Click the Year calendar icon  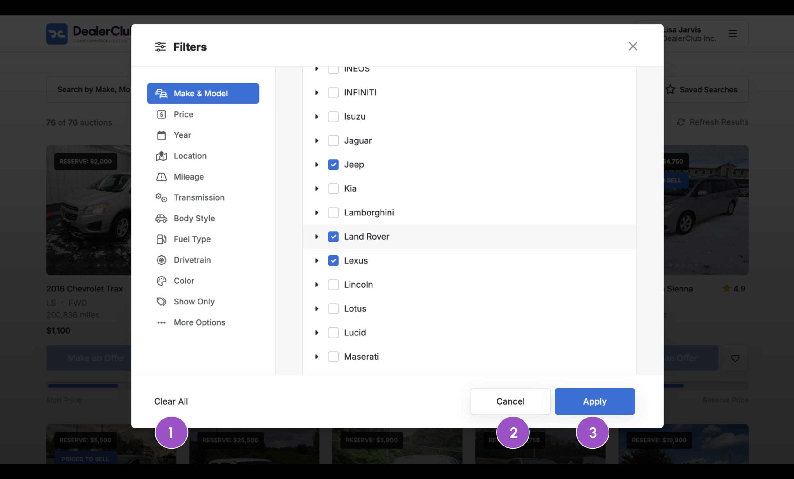(x=161, y=135)
